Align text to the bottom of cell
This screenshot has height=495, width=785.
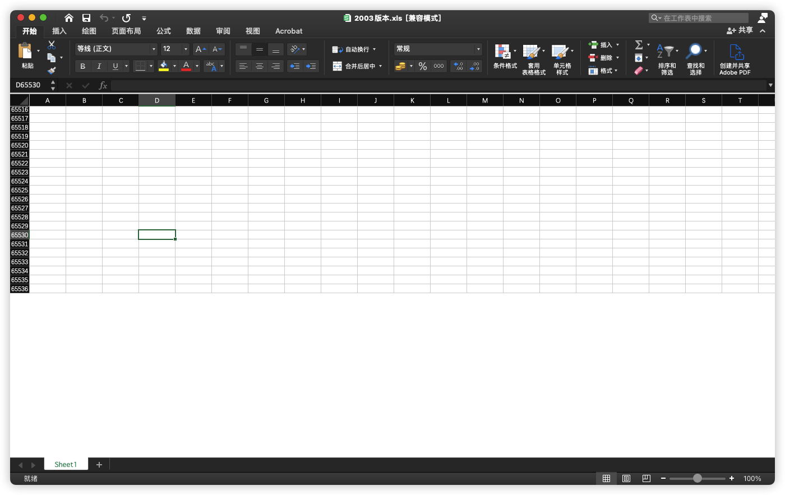click(x=276, y=49)
